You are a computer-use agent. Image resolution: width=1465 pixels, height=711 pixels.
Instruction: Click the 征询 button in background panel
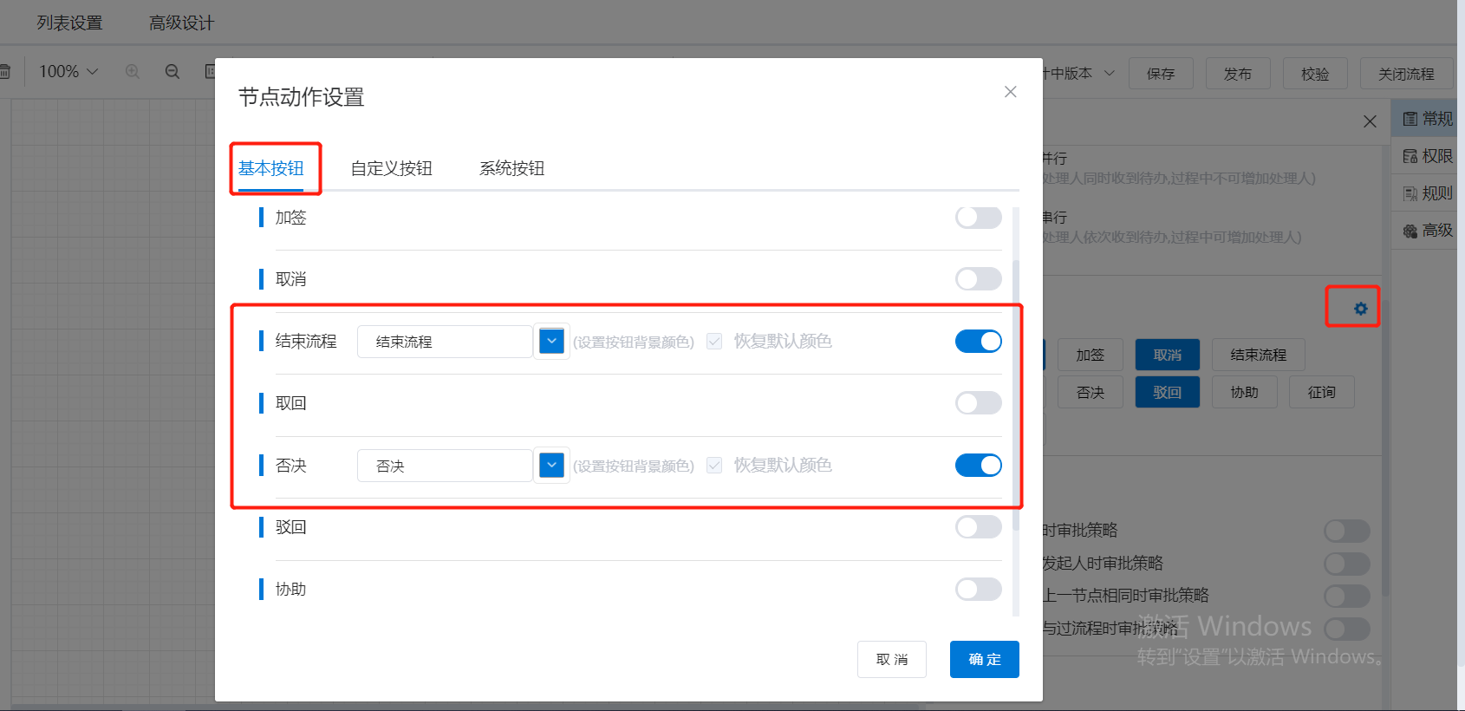click(1322, 392)
